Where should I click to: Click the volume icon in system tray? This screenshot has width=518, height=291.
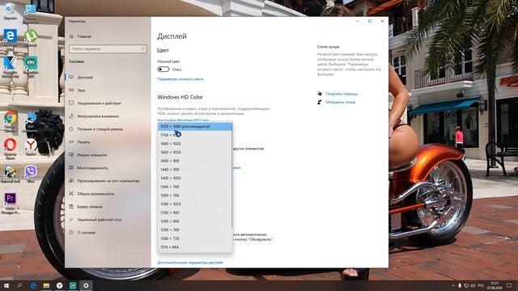[473, 285]
